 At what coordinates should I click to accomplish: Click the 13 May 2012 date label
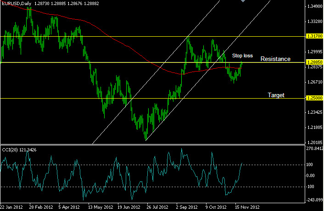coord(101,207)
